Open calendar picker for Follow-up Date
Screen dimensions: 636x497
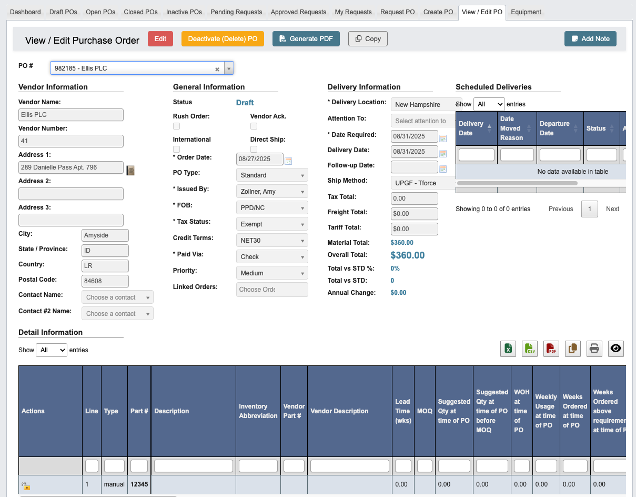[443, 168]
